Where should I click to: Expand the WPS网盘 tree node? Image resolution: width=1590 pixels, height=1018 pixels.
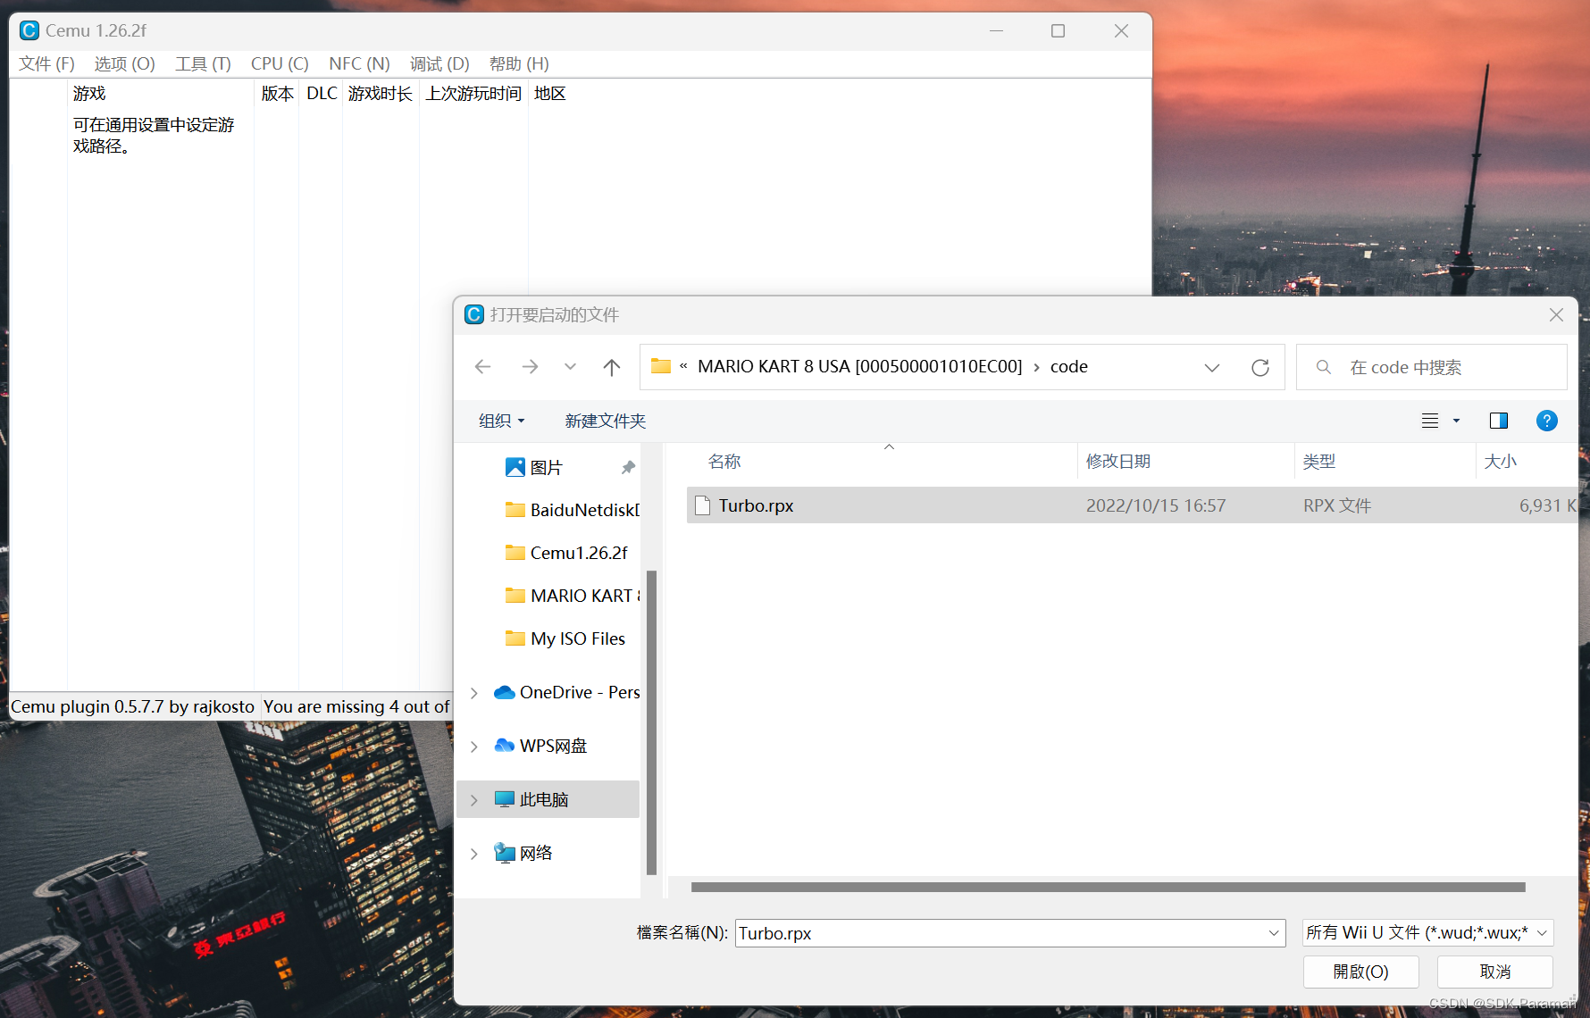point(474,746)
